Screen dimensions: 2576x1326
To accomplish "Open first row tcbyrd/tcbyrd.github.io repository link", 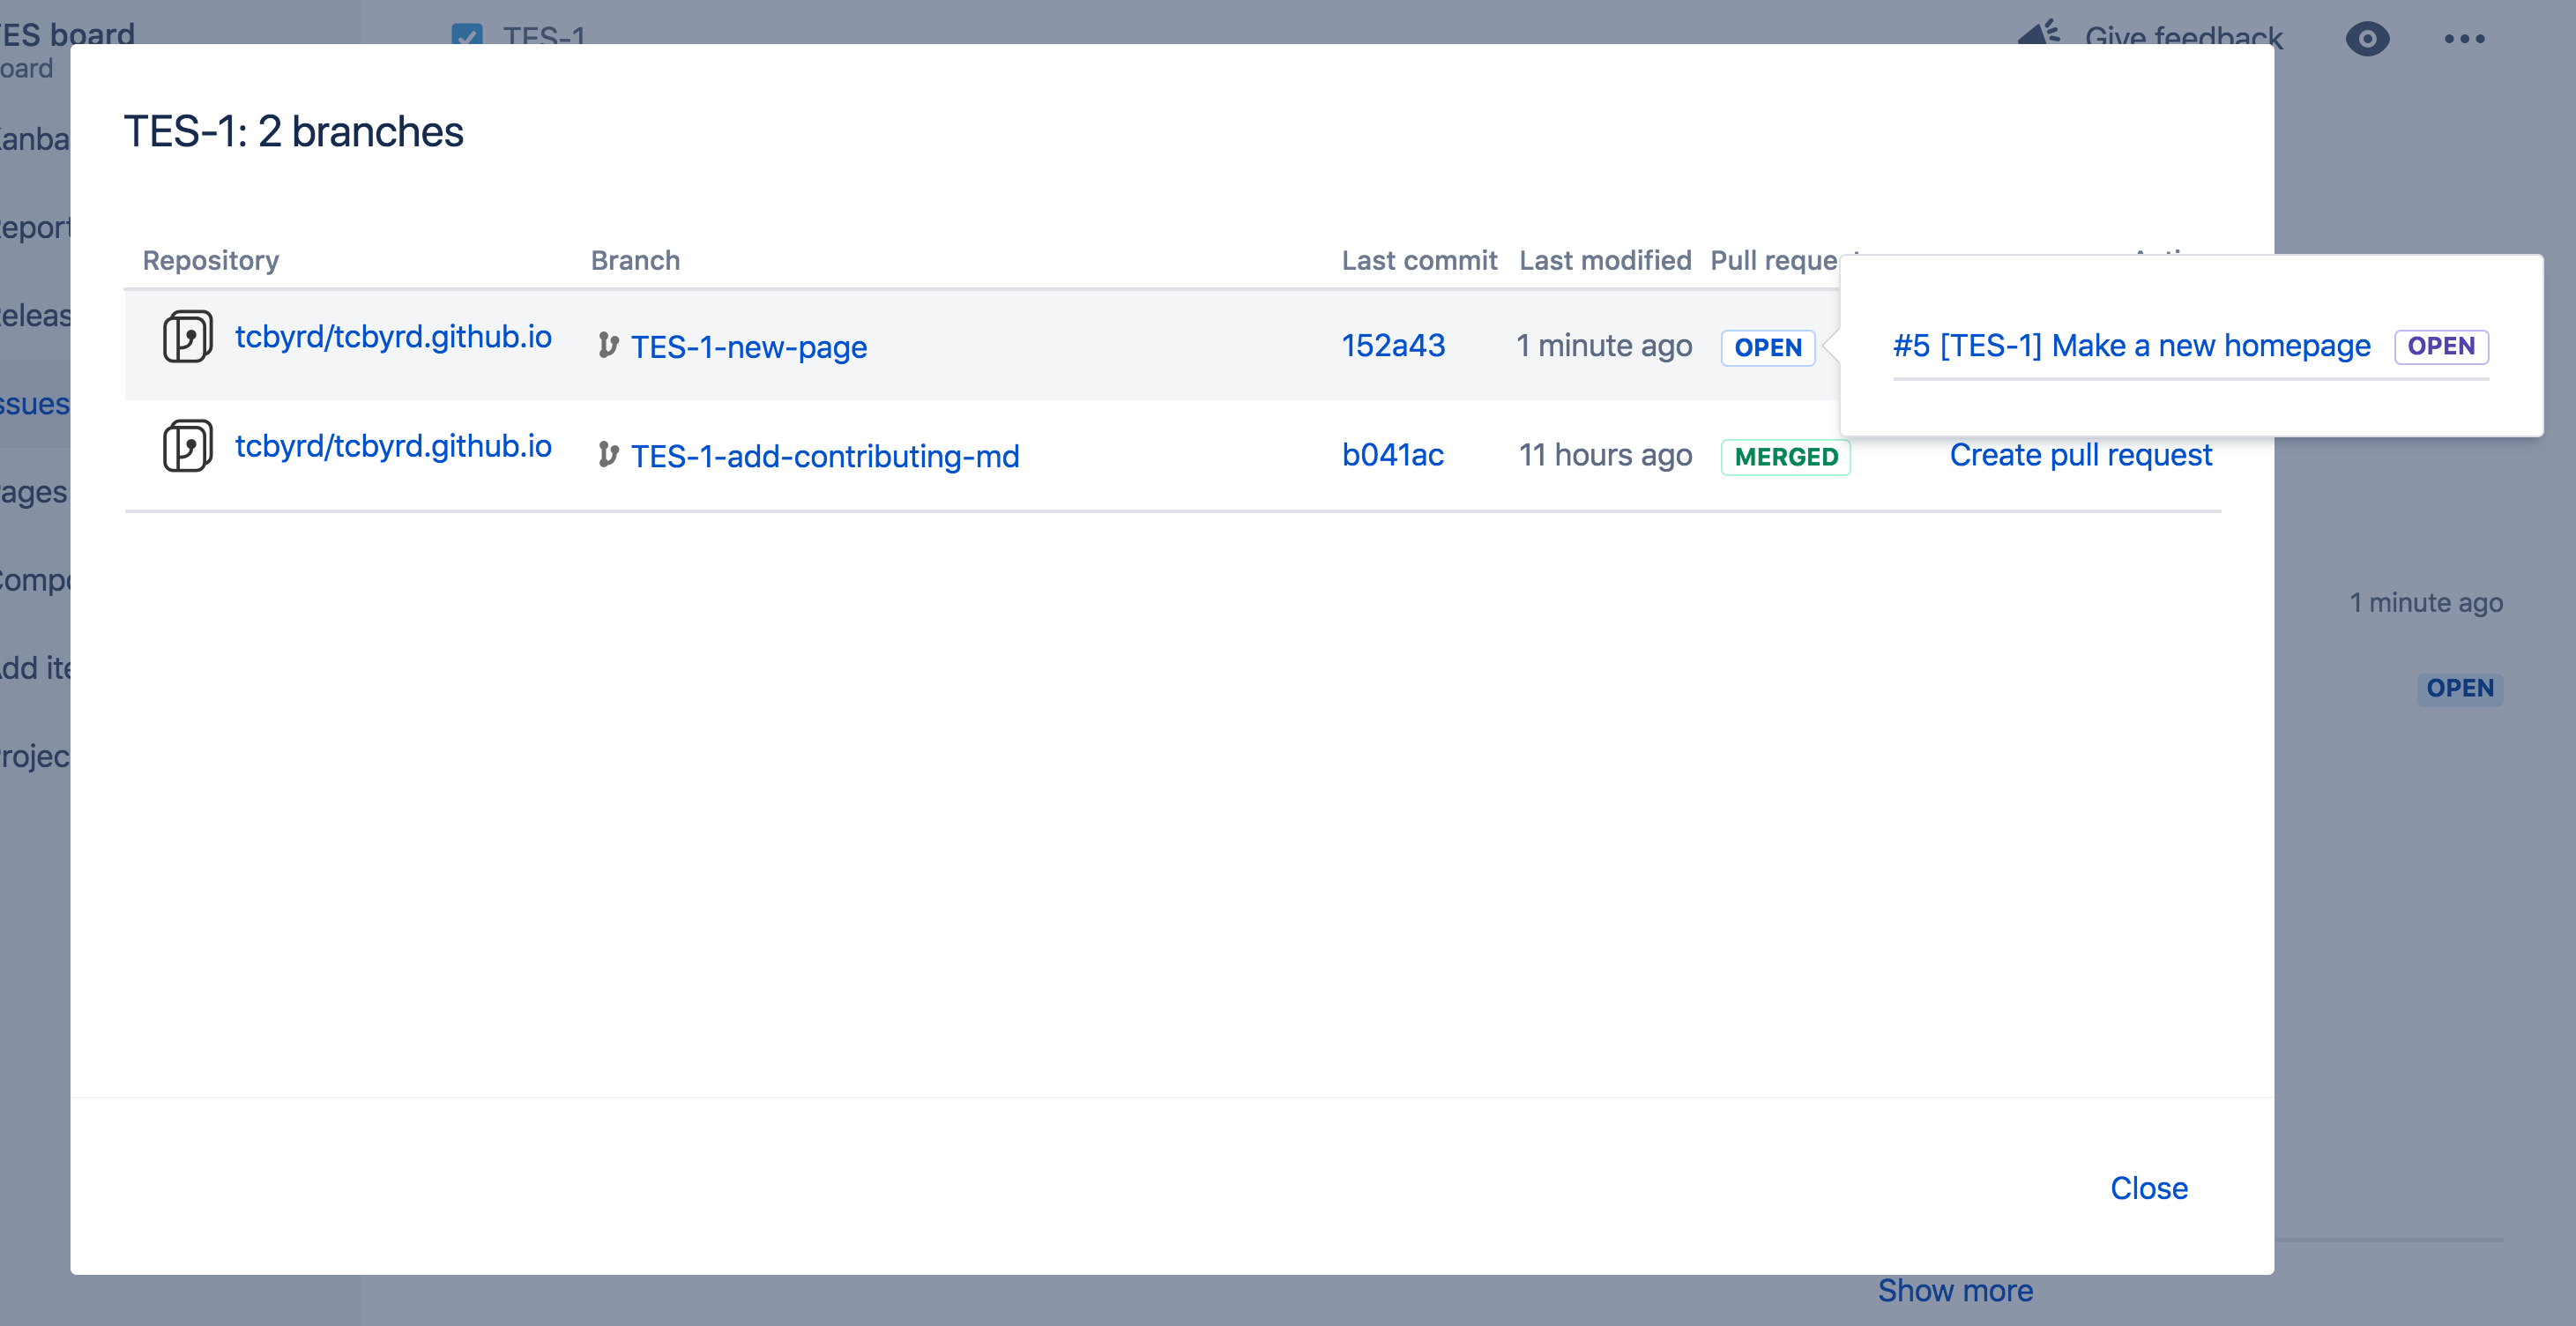I will [x=393, y=337].
